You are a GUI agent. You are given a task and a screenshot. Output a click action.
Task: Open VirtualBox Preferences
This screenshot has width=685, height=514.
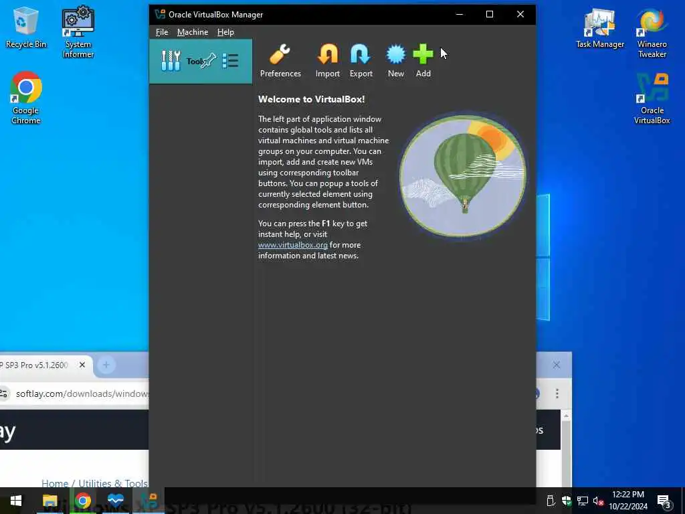(280, 61)
